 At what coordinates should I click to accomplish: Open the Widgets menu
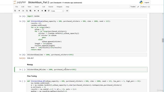[x=59, y=7]
